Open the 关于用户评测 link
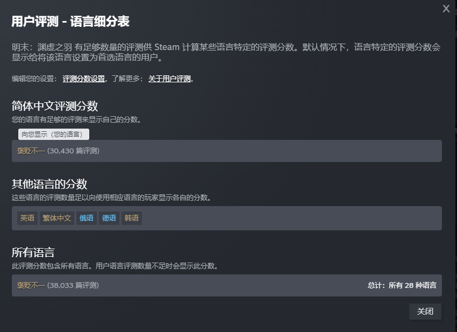Viewport: 457px width, 332px height. [169, 79]
